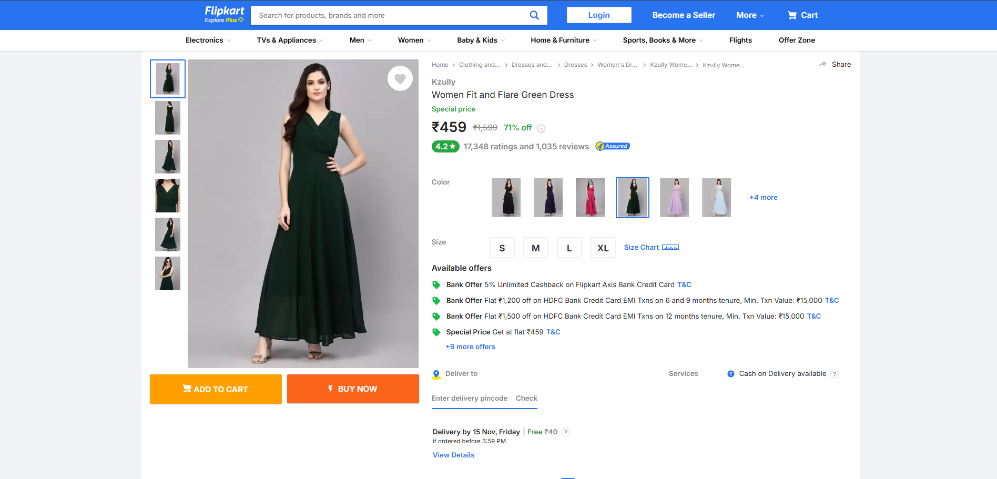Open the Offer Zone menu item
Viewport: 997px width, 479px height.
tap(797, 40)
